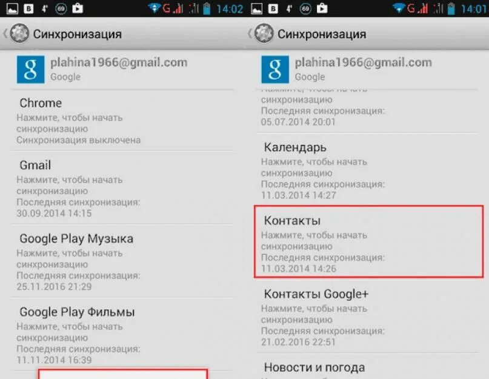Tap the settings gear icon in right screen

[x=264, y=33]
